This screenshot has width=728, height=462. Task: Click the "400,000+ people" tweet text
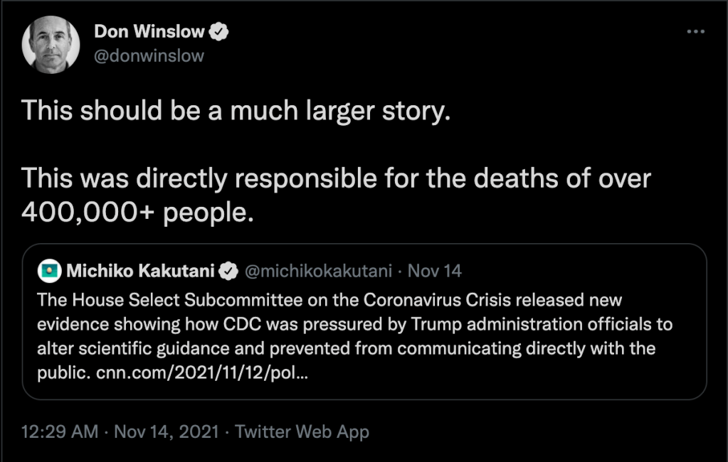[137, 212]
